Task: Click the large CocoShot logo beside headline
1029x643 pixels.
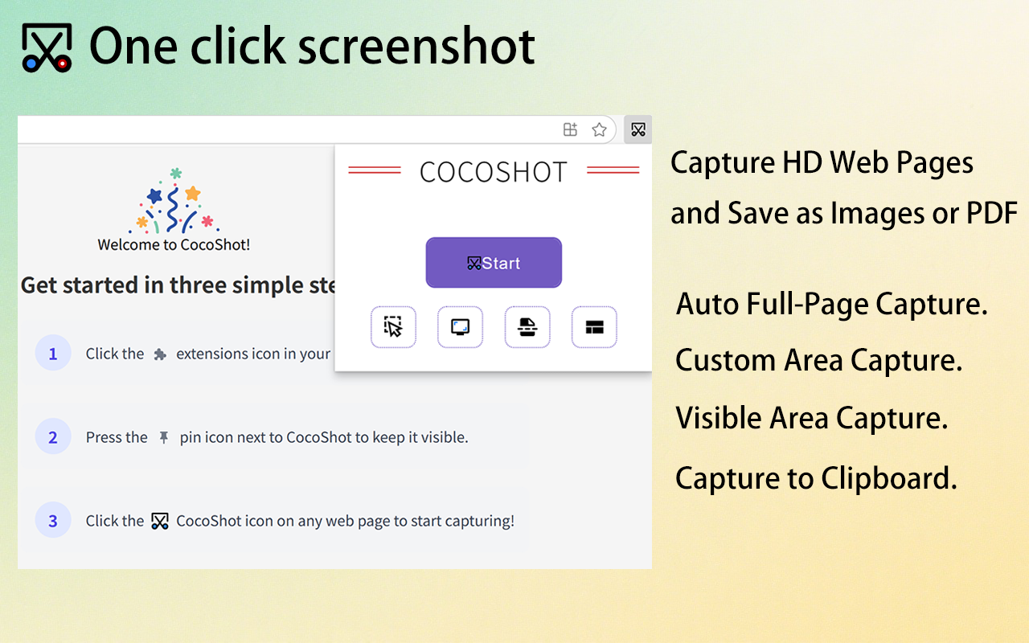Action: [x=47, y=47]
